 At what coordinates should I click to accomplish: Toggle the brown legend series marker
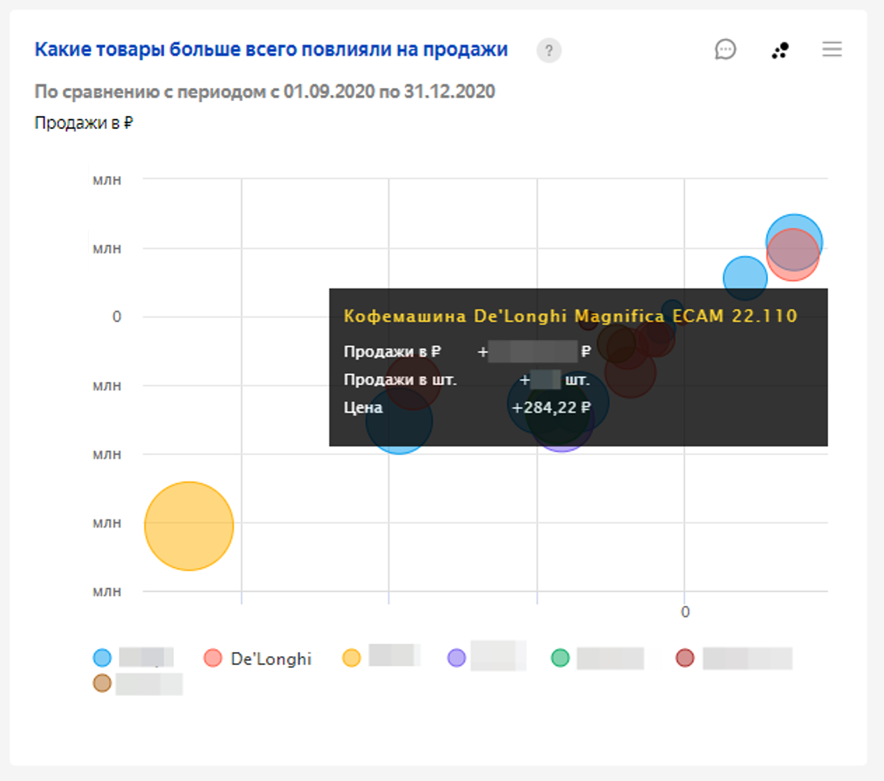tap(102, 683)
